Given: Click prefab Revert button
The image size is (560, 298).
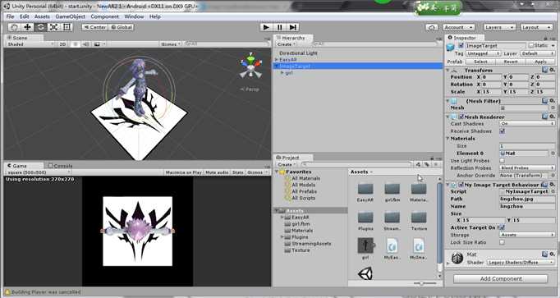Looking at the screenshot, I should 511,62.
